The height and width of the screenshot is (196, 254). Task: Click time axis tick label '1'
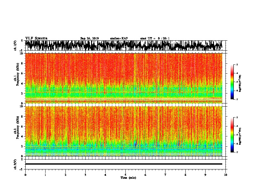point(45,175)
